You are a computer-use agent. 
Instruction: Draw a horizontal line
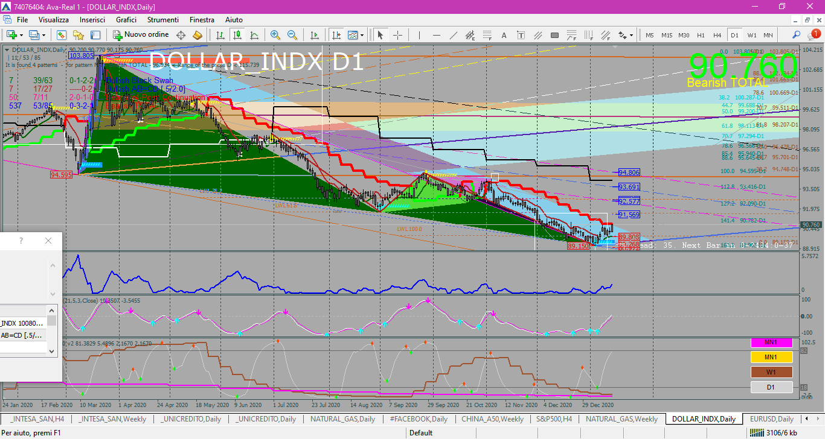point(436,35)
